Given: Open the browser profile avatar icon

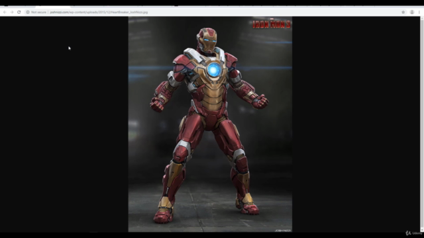Looking at the screenshot, I should (x=412, y=12).
